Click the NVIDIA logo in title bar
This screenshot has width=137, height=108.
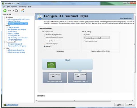3,3
